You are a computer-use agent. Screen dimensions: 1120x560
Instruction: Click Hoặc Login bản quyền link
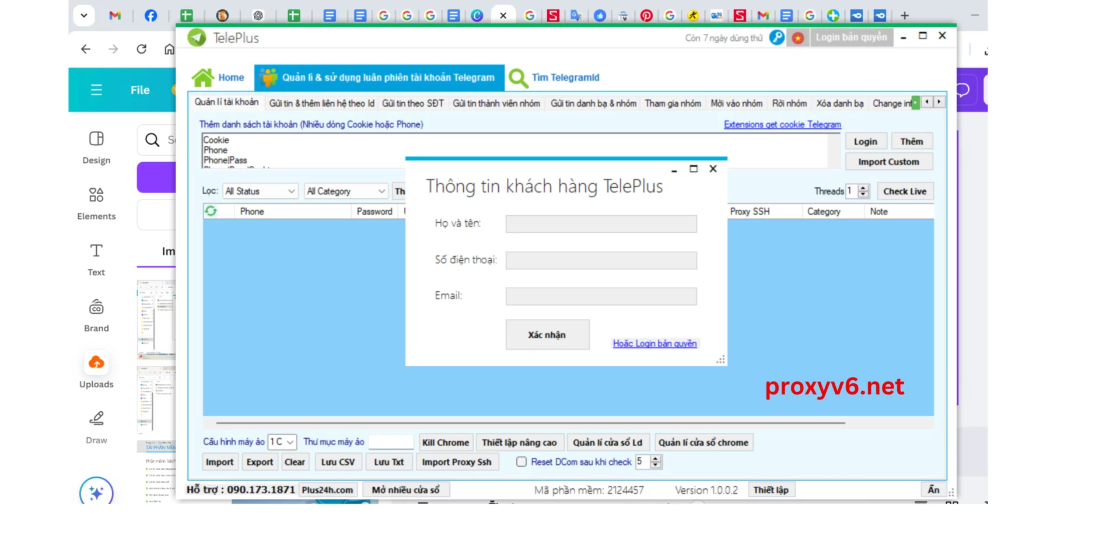coord(654,344)
